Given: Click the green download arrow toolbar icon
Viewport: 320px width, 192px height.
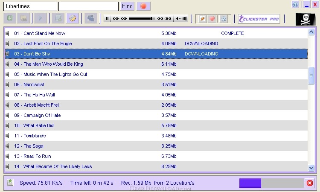Looking at the screenshot, I should 10,18.
